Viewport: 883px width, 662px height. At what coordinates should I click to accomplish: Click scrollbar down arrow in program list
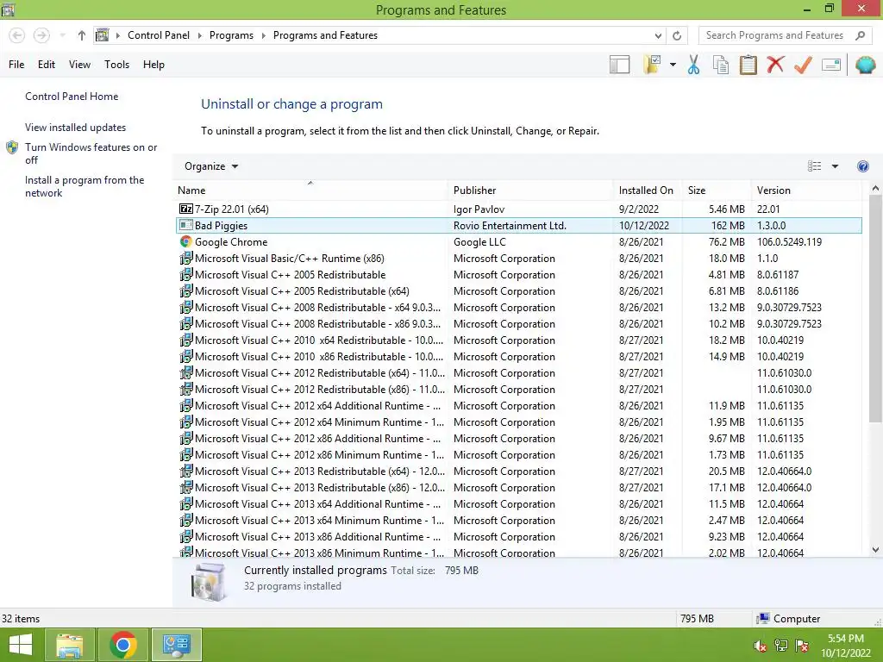click(x=875, y=550)
